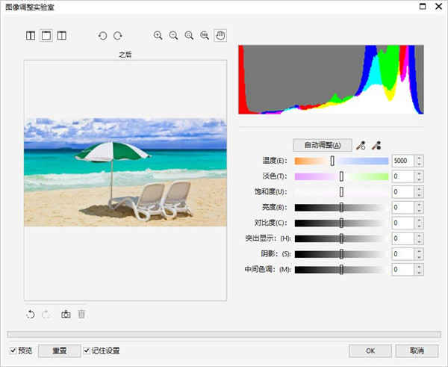
Task: Click the 温度 temperature spinner arrows
Action: pos(419,161)
